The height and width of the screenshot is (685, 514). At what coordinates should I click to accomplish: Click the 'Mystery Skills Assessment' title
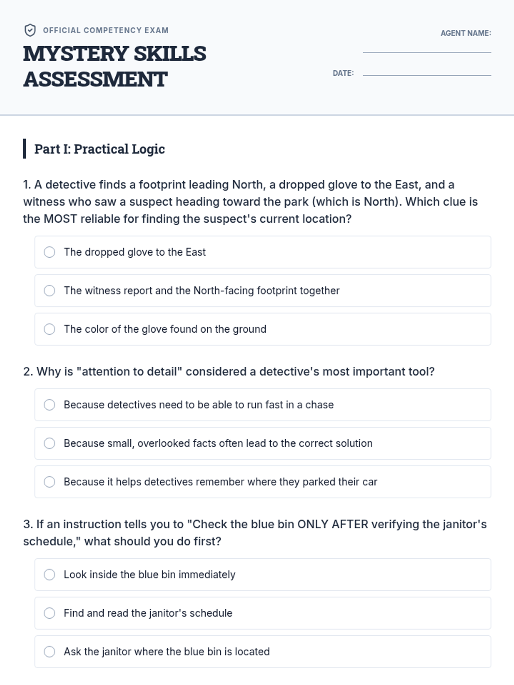pyautogui.click(x=114, y=66)
